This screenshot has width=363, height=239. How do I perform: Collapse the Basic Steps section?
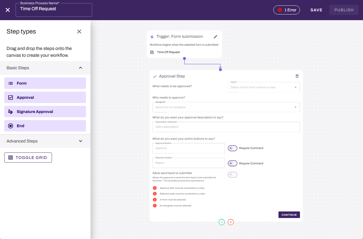[x=81, y=68]
